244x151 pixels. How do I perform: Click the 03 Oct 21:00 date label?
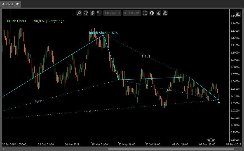pyautogui.click(x=180, y=145)
